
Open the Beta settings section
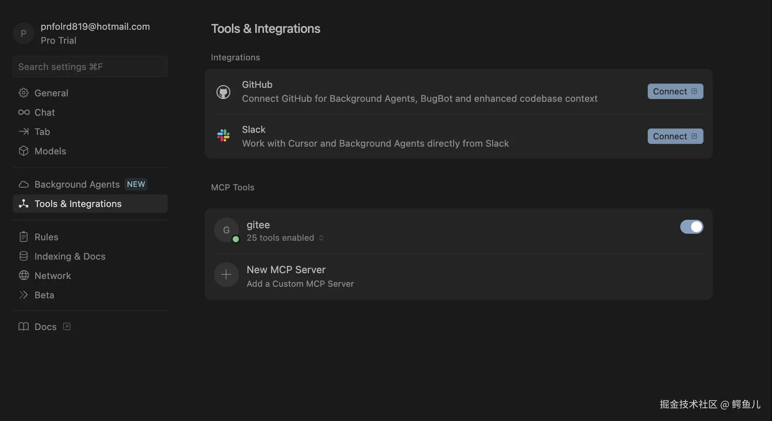[44, 295]
